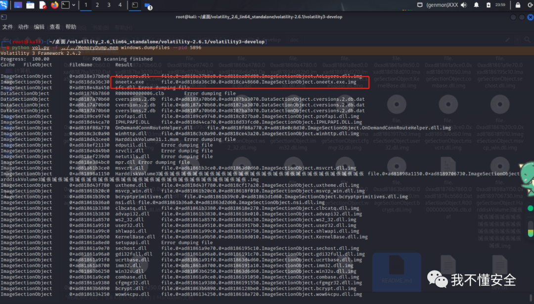Click IPHLPAPI.DLL in the FileName column

point(132,122)
